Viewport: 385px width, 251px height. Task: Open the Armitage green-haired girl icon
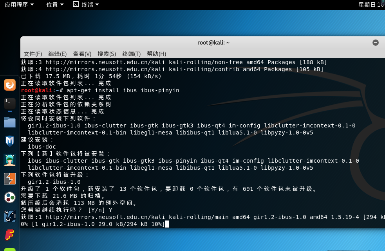pyautogui.click(x=10, y=160)
